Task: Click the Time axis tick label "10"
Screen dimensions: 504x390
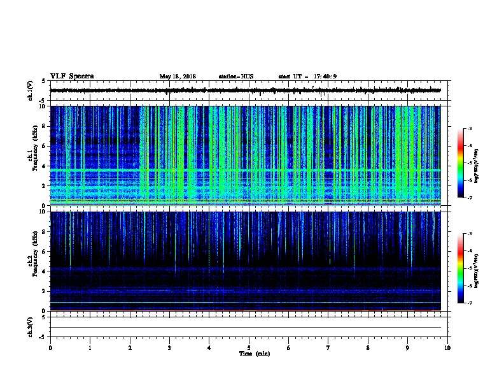Action: [x=447, y=348]
